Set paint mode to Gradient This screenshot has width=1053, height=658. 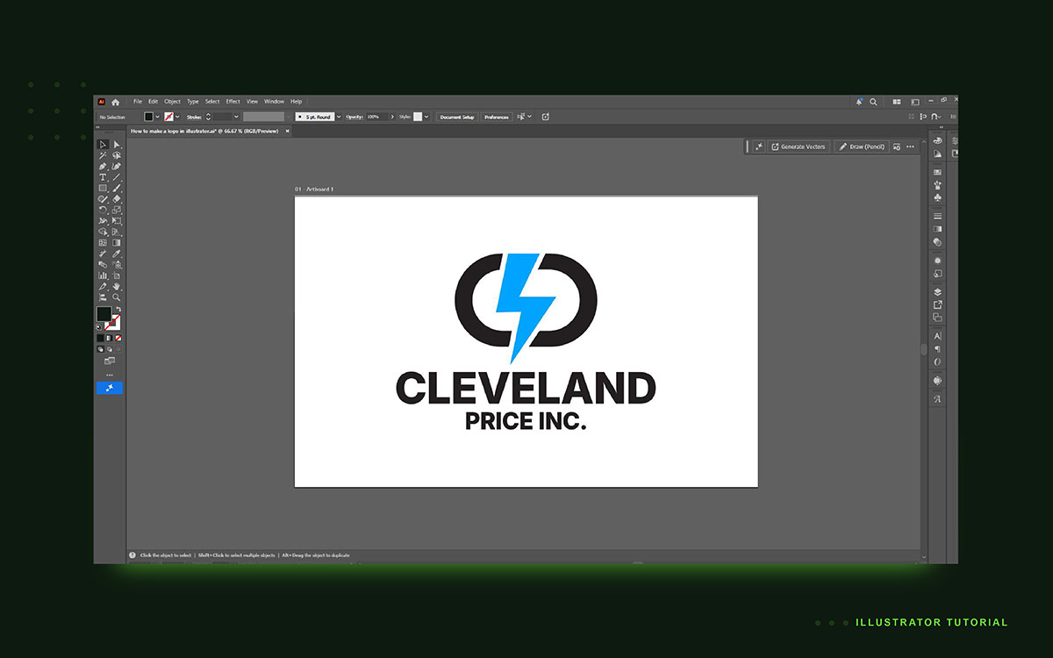pos(109,338)
